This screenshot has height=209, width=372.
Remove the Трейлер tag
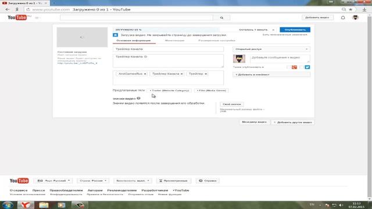[x=206, y=74]
